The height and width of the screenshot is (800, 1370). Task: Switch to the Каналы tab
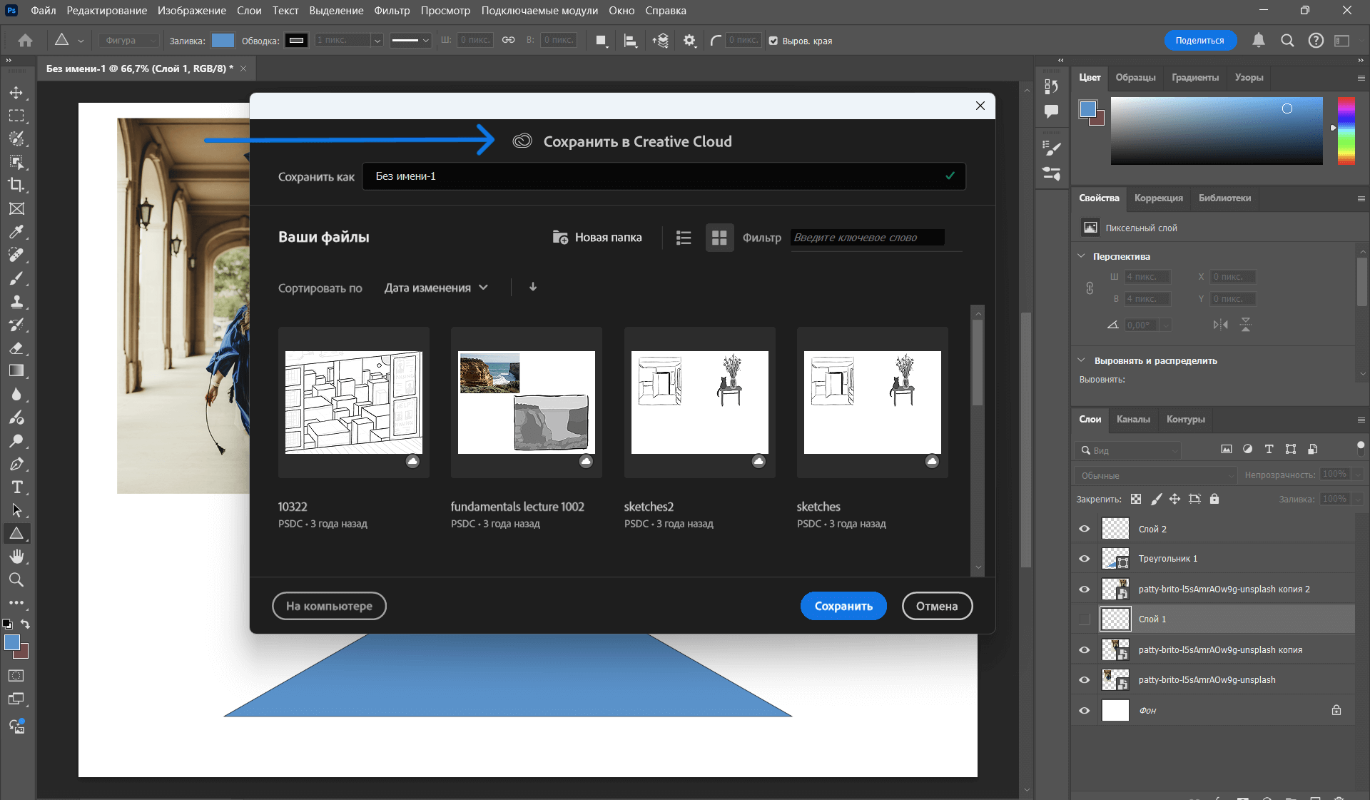pos(1133,419)
